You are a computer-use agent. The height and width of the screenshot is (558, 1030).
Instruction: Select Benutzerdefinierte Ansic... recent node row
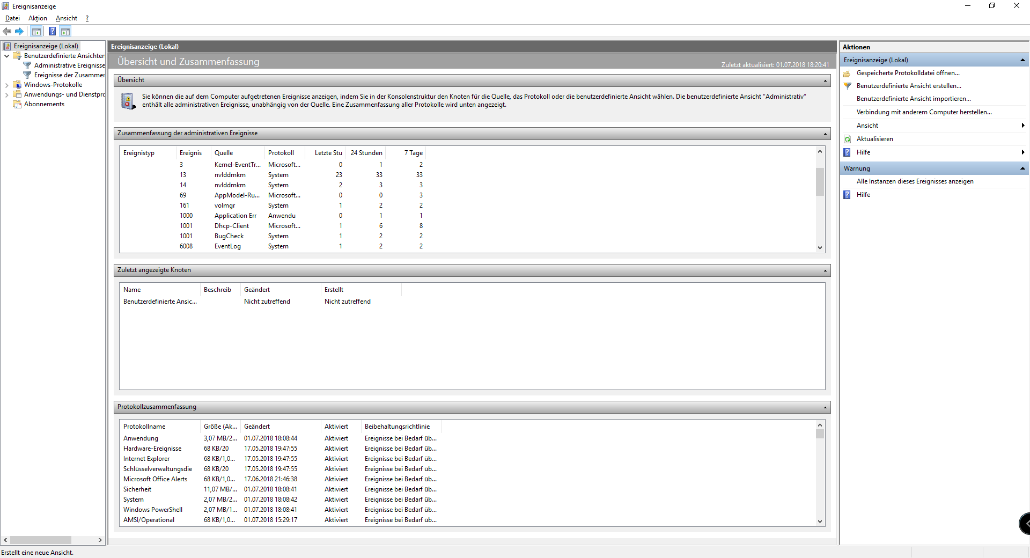260,302
